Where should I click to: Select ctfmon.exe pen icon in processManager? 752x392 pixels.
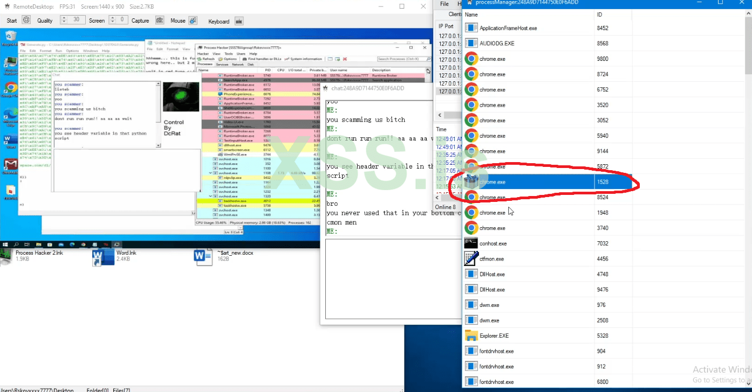coord(471,258)
